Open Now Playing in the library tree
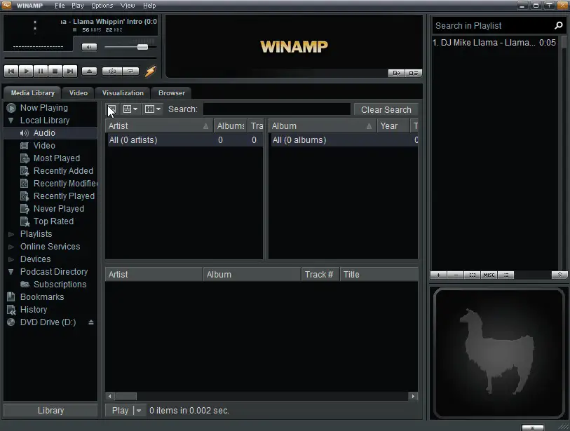570x431 pixels. click(x=44, y=108)
